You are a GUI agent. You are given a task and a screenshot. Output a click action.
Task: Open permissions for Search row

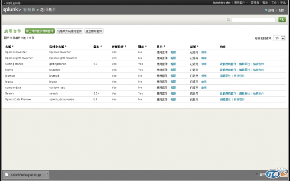click(x=173, y=94)
